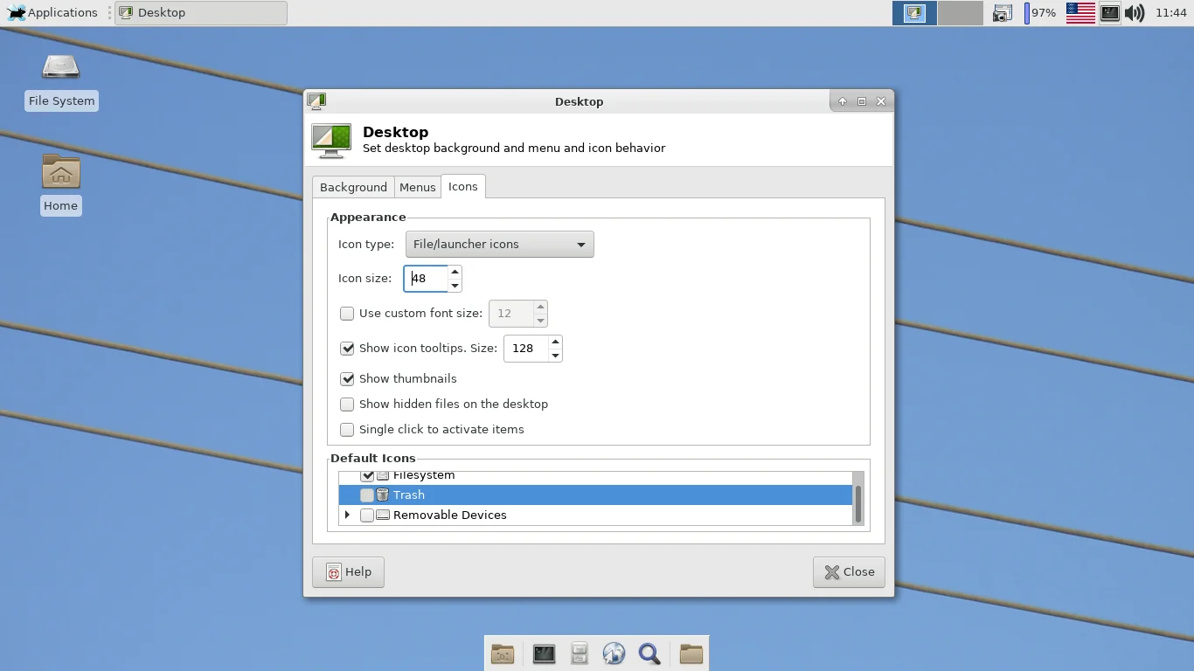
Task: Switch to the Background tab
Action: (x=353, y=188)
